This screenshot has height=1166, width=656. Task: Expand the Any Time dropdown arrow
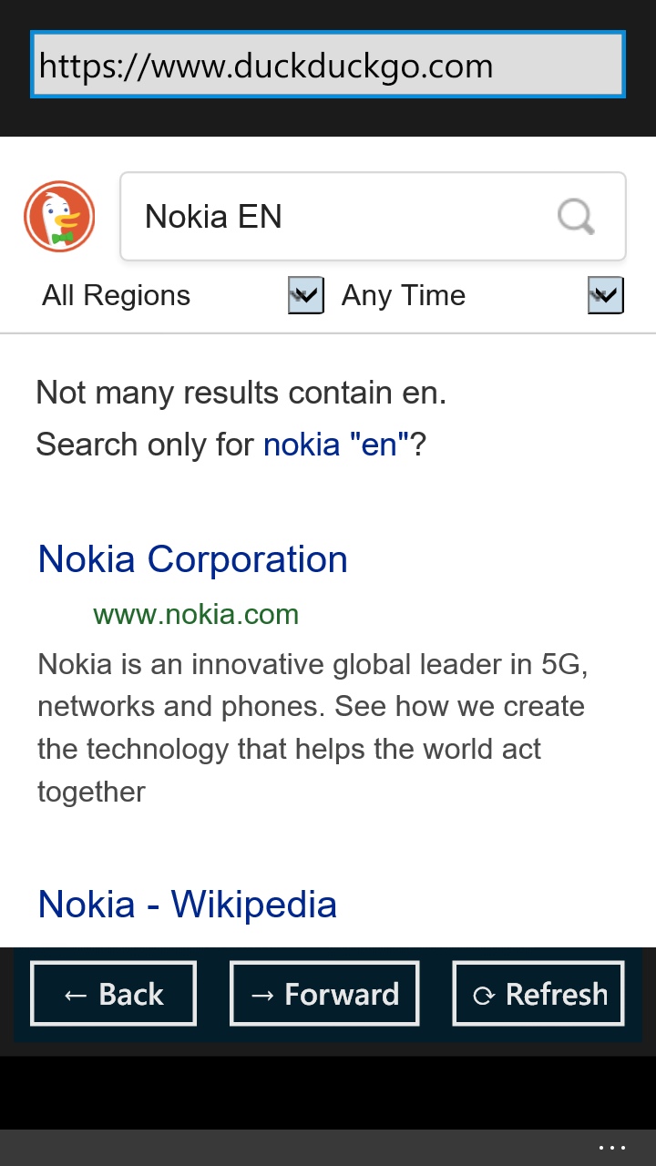pyautogui.click(x=606, y=295)
